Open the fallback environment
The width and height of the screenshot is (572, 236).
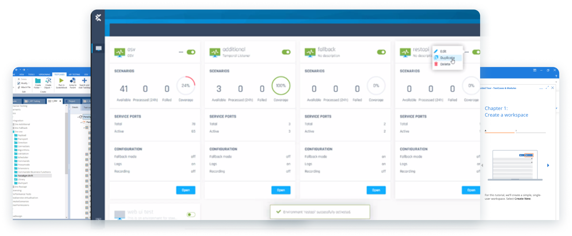(376, 190)
